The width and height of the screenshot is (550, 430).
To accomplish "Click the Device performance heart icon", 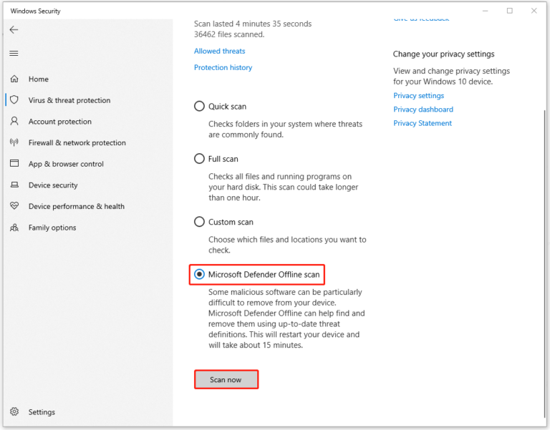I will [14, 206].
